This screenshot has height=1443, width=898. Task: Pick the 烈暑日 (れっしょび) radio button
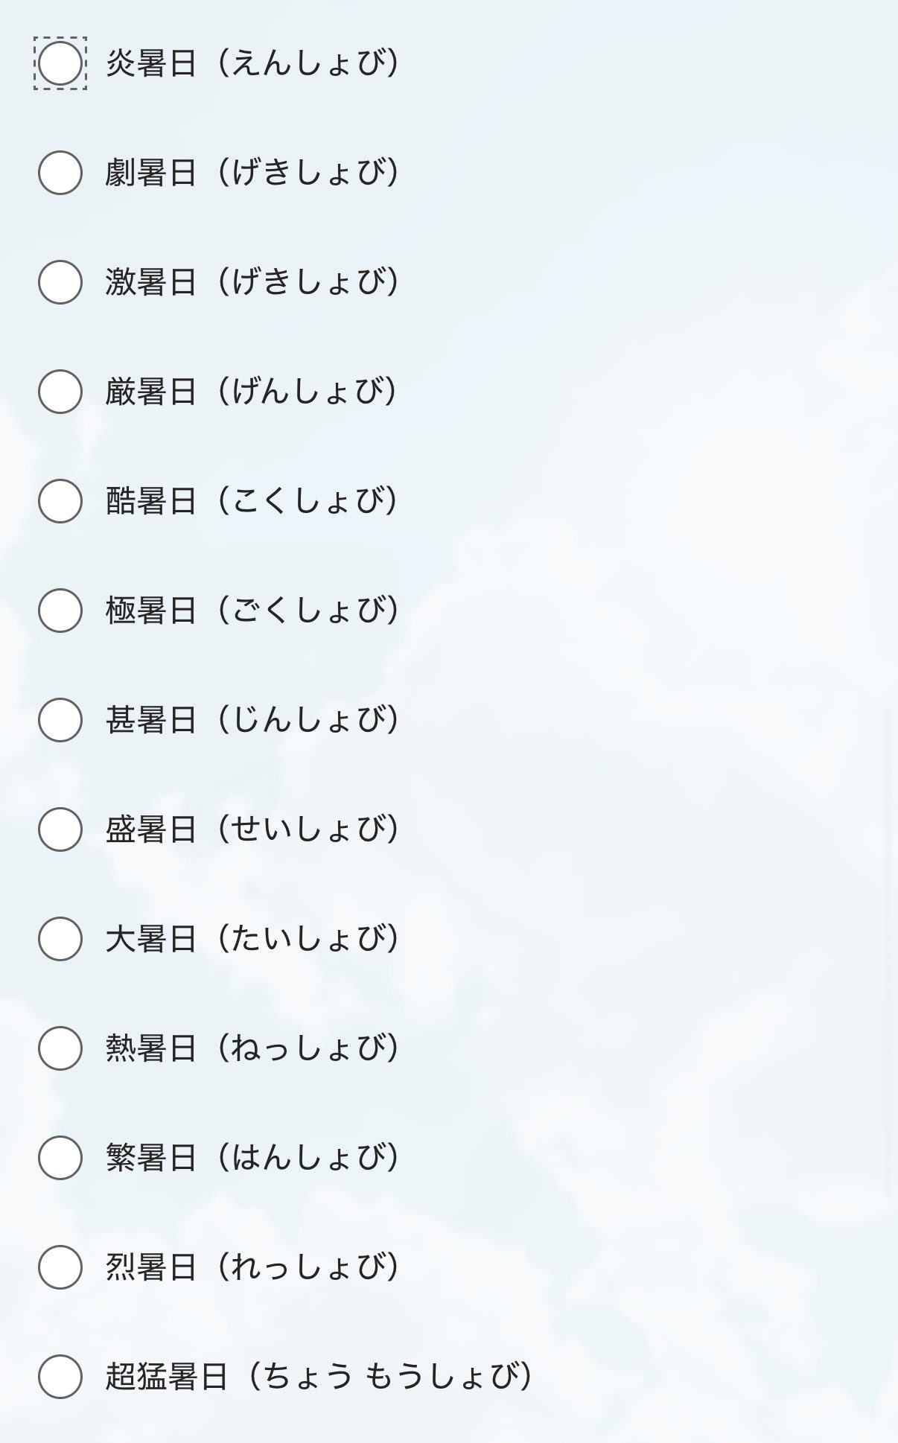tap(60, 1267)
